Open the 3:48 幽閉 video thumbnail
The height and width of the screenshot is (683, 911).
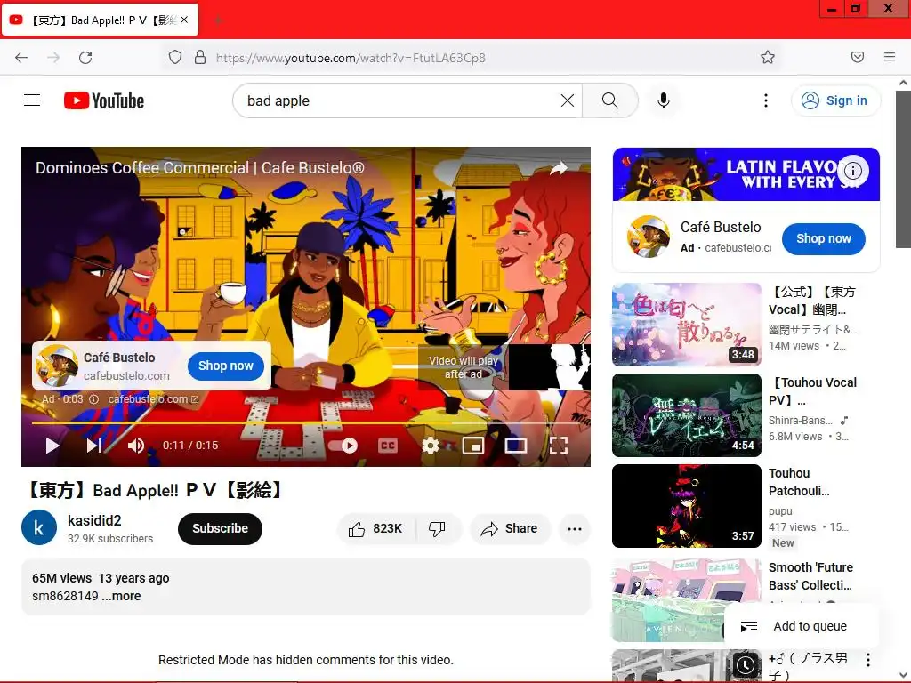tap(687, 325)
